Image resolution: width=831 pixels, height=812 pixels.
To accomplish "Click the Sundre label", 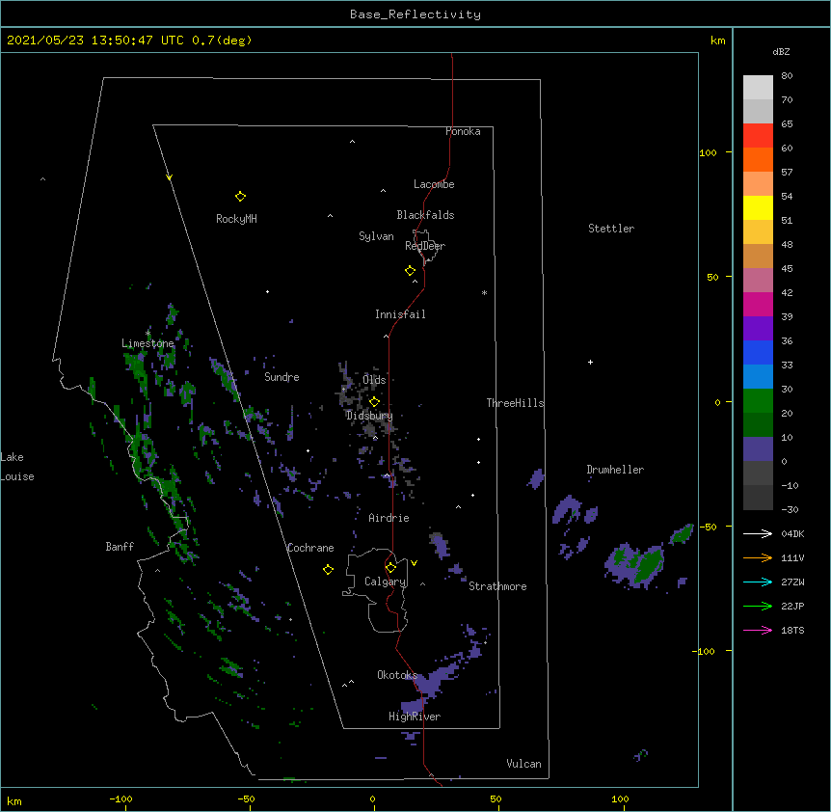I will [281, 377].
